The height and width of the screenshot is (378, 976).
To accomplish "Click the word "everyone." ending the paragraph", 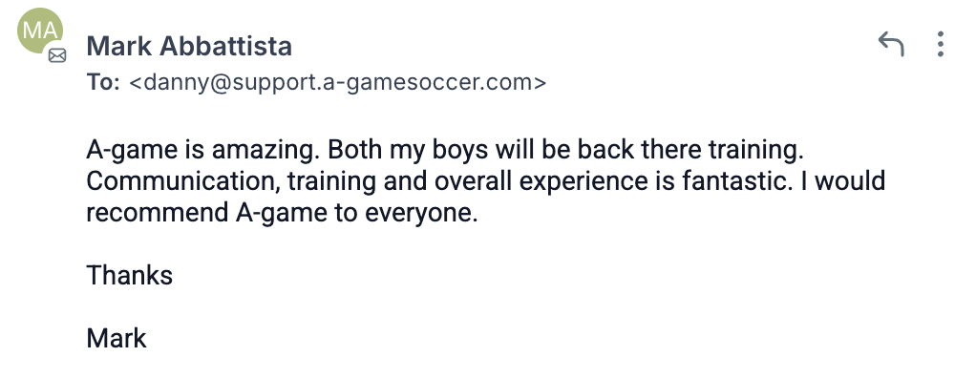I will pyautogui.click(x=421, y=213).
